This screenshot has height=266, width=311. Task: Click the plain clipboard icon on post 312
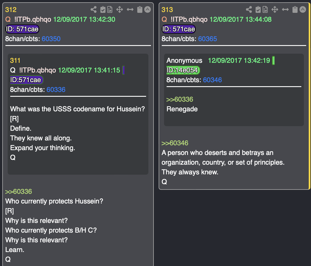click(140, 10)
